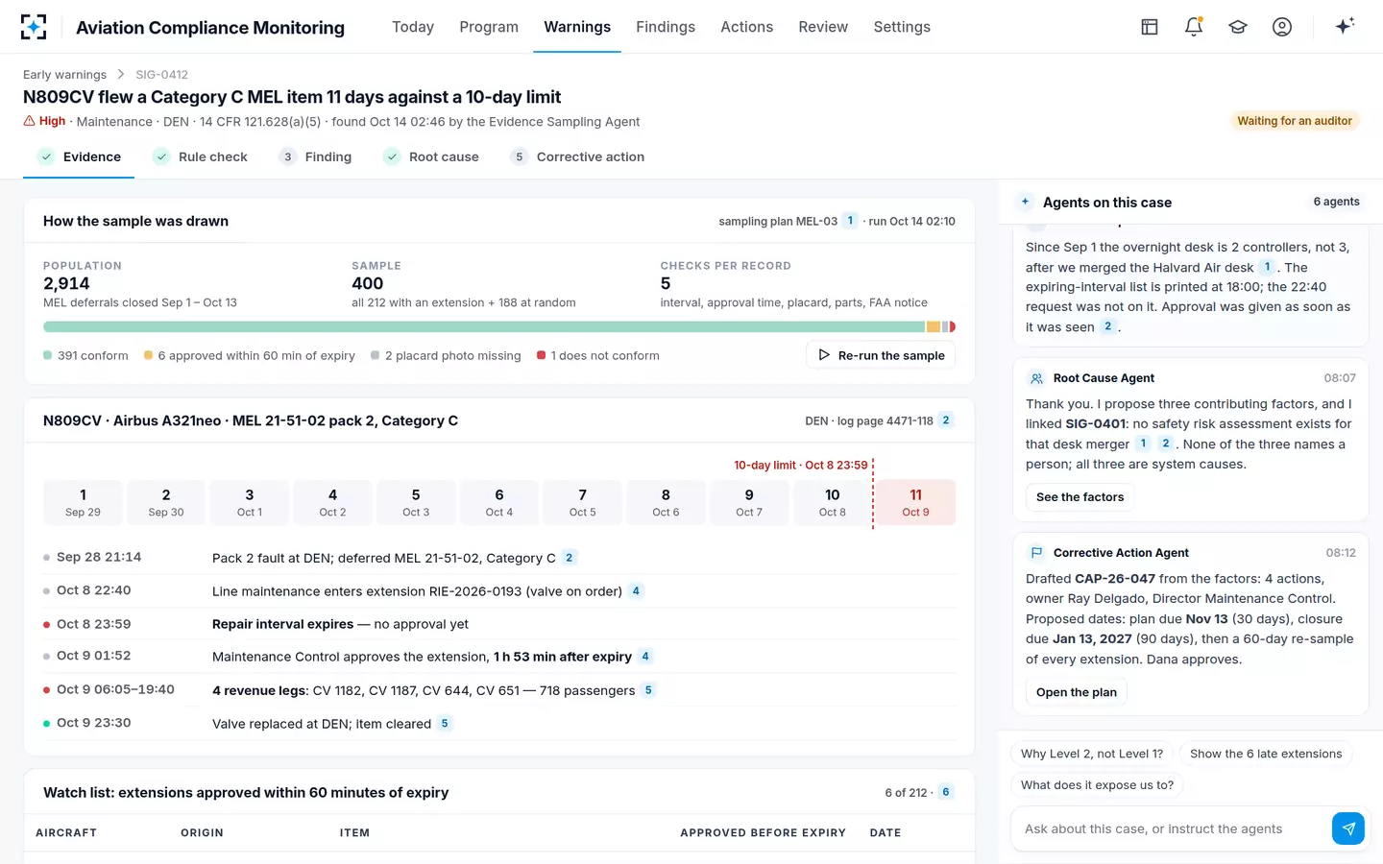Open the user profile icon
Screen dimensions: 1383x864
click(x=1282, y=27)
